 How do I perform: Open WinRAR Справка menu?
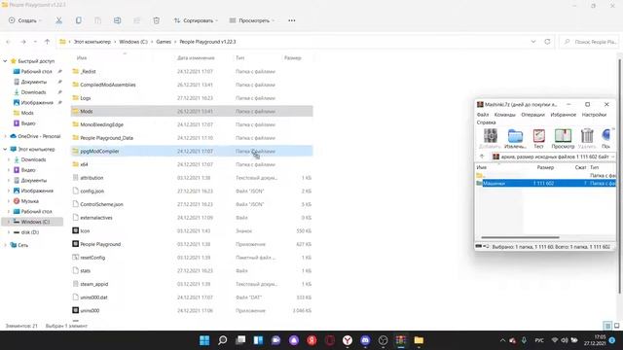[486, 122]
